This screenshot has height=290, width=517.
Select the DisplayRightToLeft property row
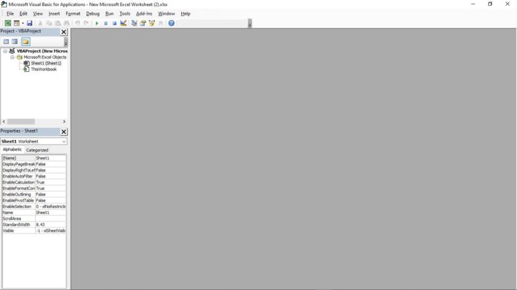pos(34,170)
